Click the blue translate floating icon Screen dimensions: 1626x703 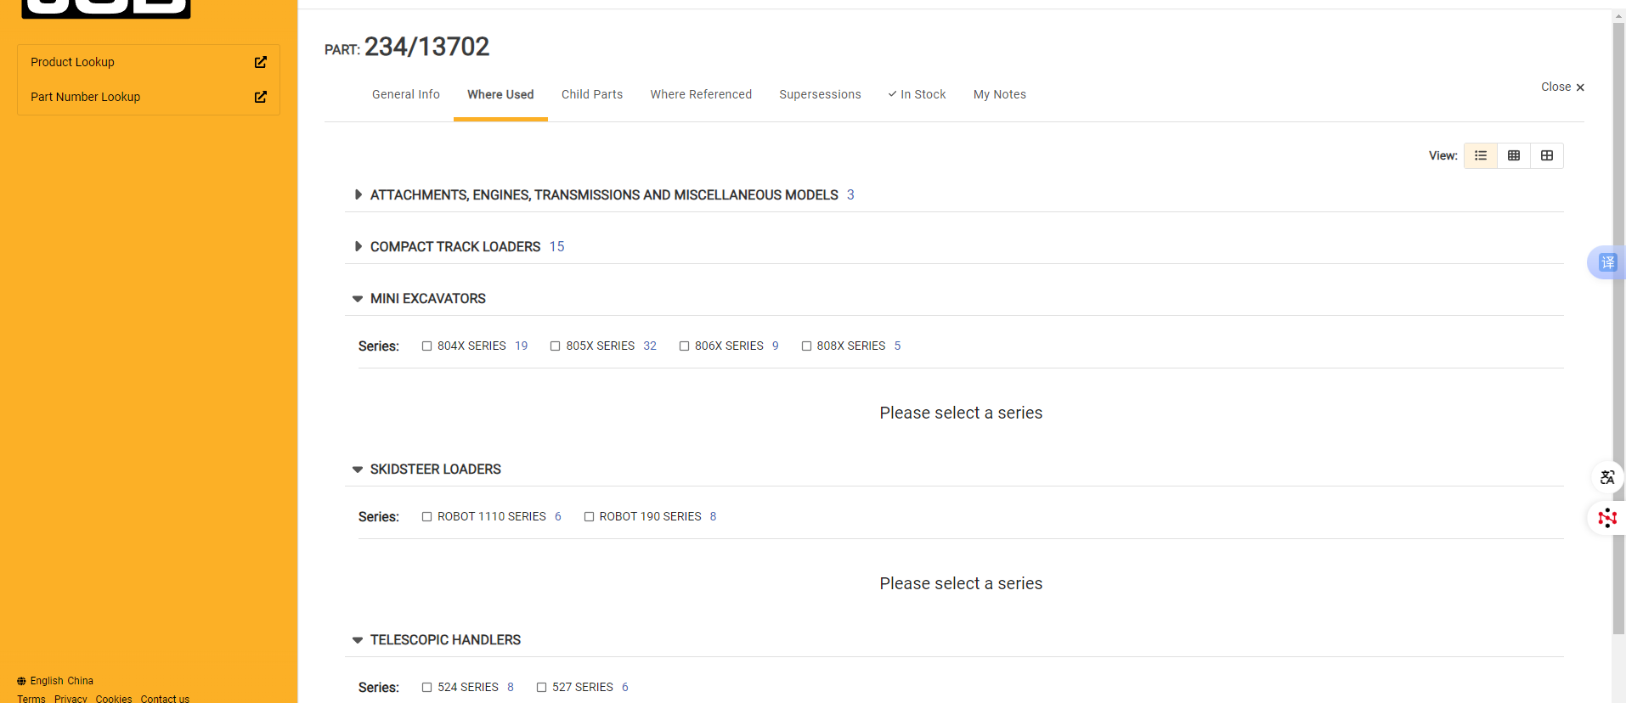[1607, 262]
